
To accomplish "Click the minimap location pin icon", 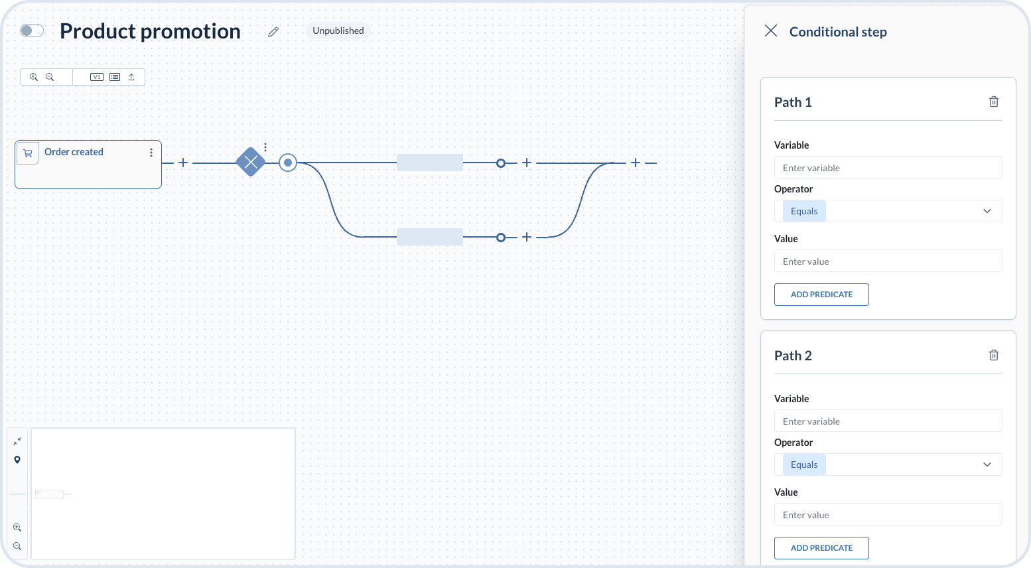I will click(17, 460).
